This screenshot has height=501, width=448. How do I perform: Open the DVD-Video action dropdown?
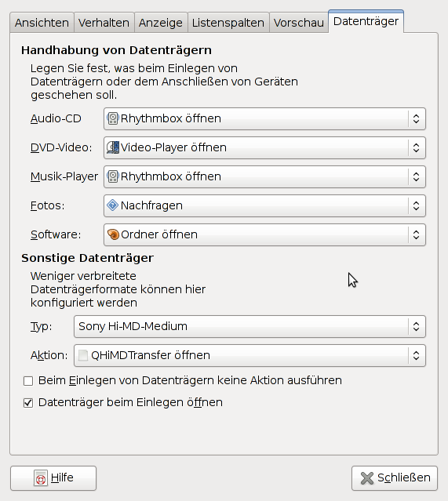[x=264, y=148]
